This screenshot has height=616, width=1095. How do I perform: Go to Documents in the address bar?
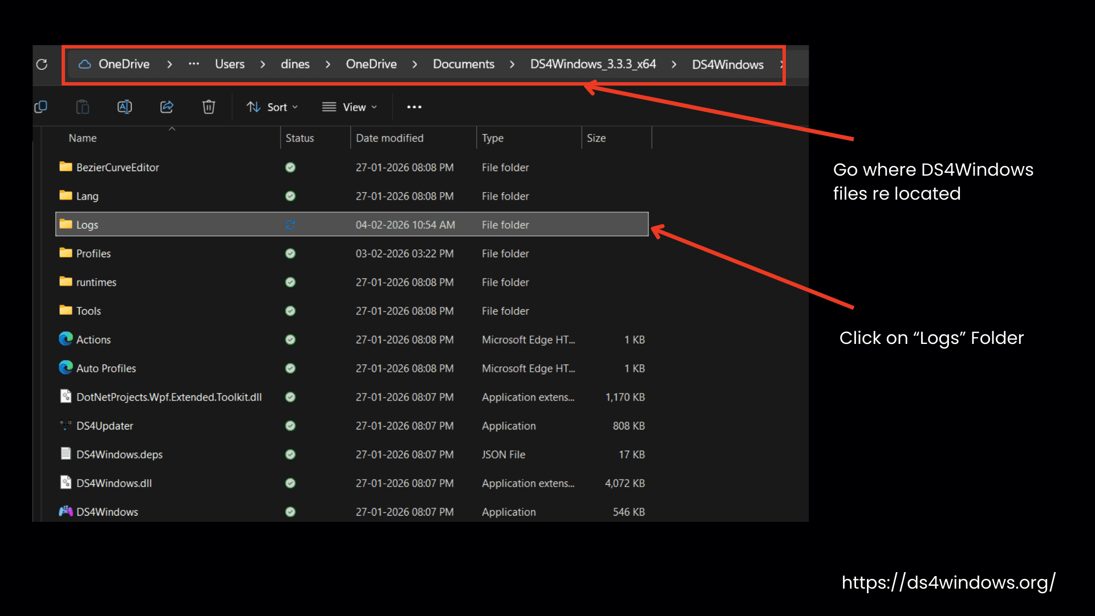[464, 64]
